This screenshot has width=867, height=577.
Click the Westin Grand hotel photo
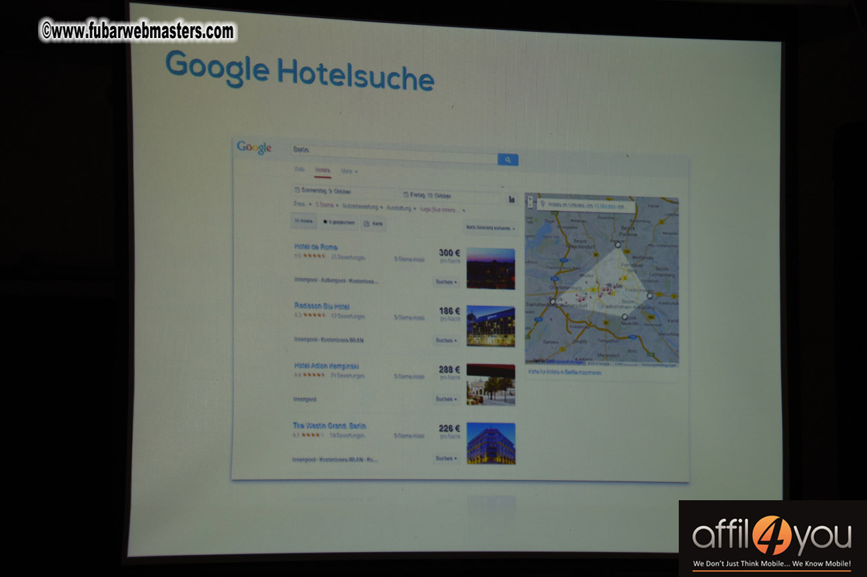pos(491,443)
